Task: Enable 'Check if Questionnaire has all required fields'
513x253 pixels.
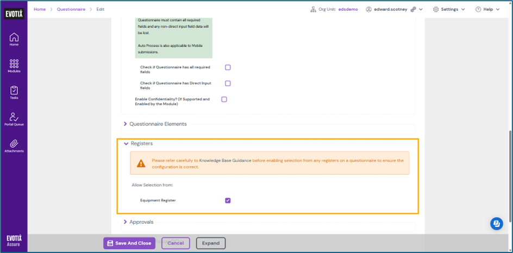Action: pos(228,67)
